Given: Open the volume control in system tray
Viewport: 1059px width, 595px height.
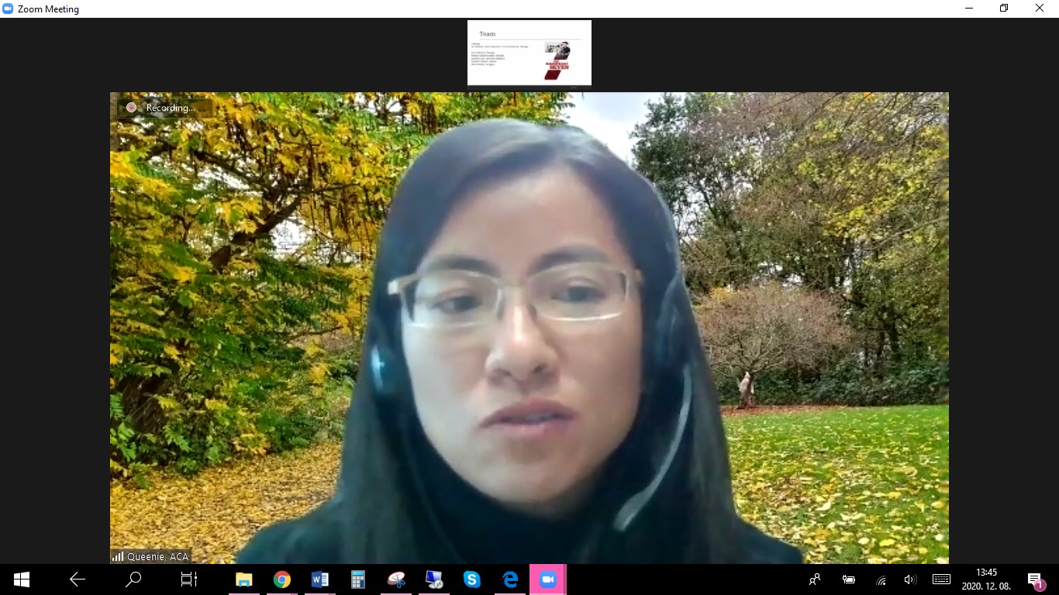Looking at the screenshot, I should coord(909,580).
